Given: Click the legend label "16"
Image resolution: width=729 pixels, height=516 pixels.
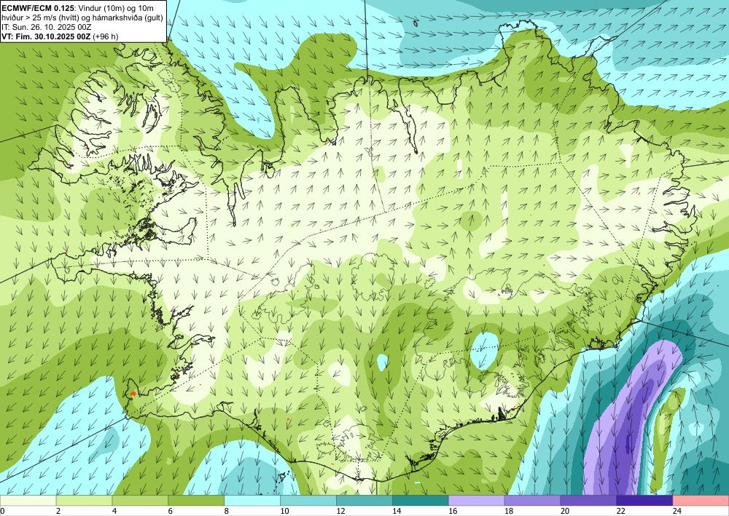Looking at the screenshot, I should (453, 512).
